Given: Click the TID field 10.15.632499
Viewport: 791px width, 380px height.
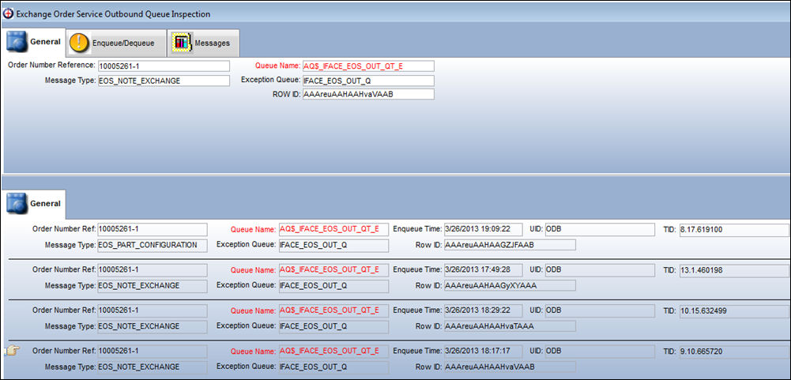Looking at the screenshot, I should point(735,310).
